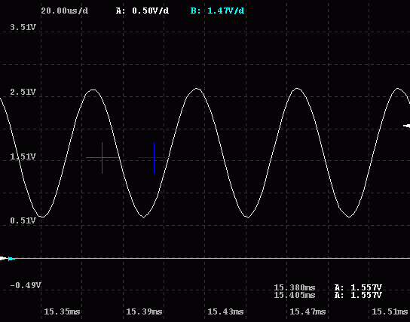Click the white trigger level marker at right edge
The height and width of the screenshot is (322, 410).
[406, 126]
